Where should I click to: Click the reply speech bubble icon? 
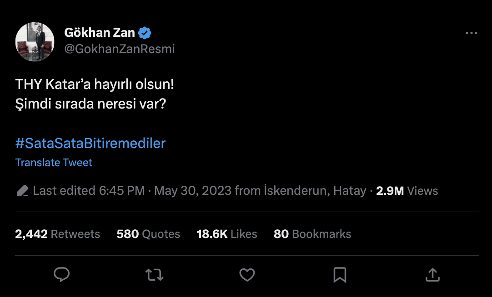[61, 274]
